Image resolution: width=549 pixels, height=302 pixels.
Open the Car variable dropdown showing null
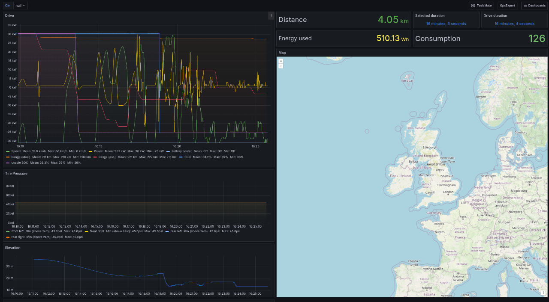tap(21, 6)
